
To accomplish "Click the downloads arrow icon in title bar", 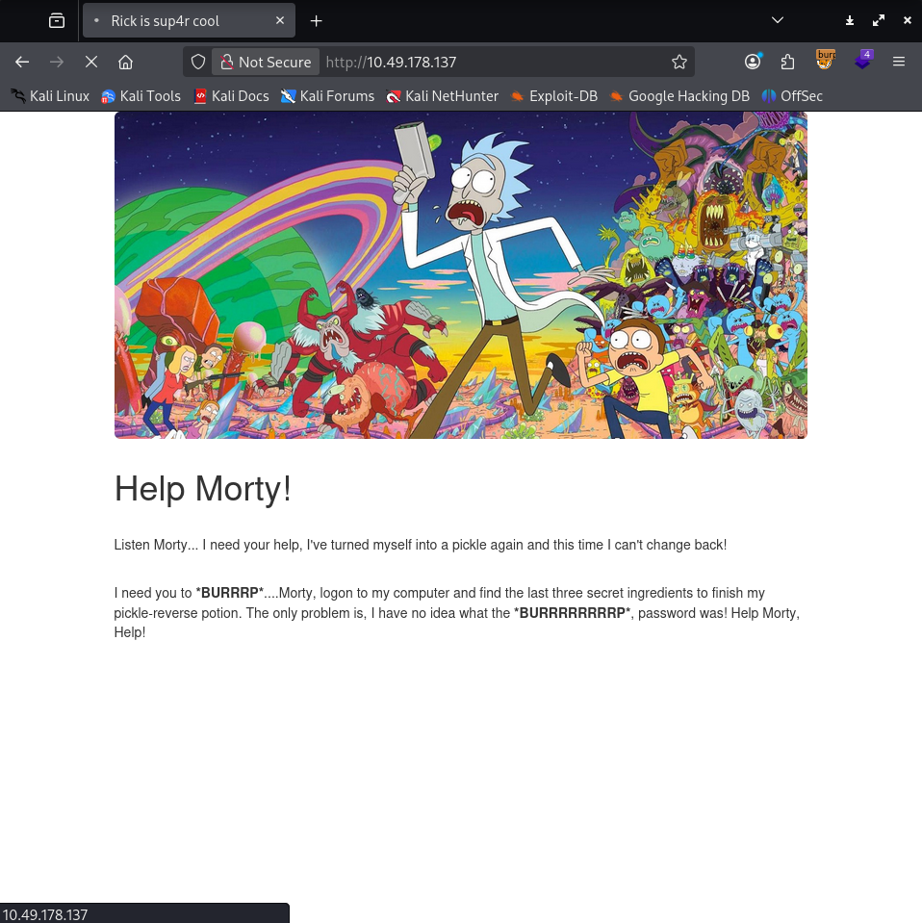I will point(850,20).
